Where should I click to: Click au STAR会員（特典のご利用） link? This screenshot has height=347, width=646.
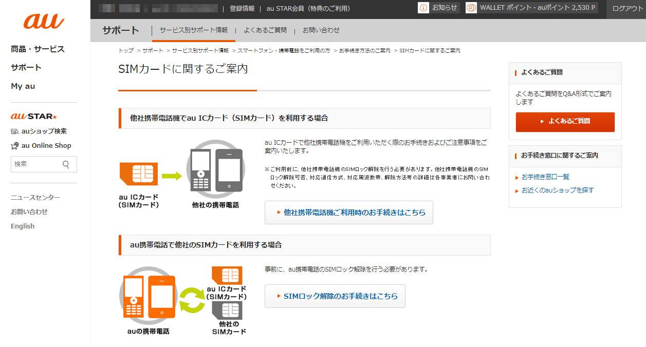pos(308,8)
